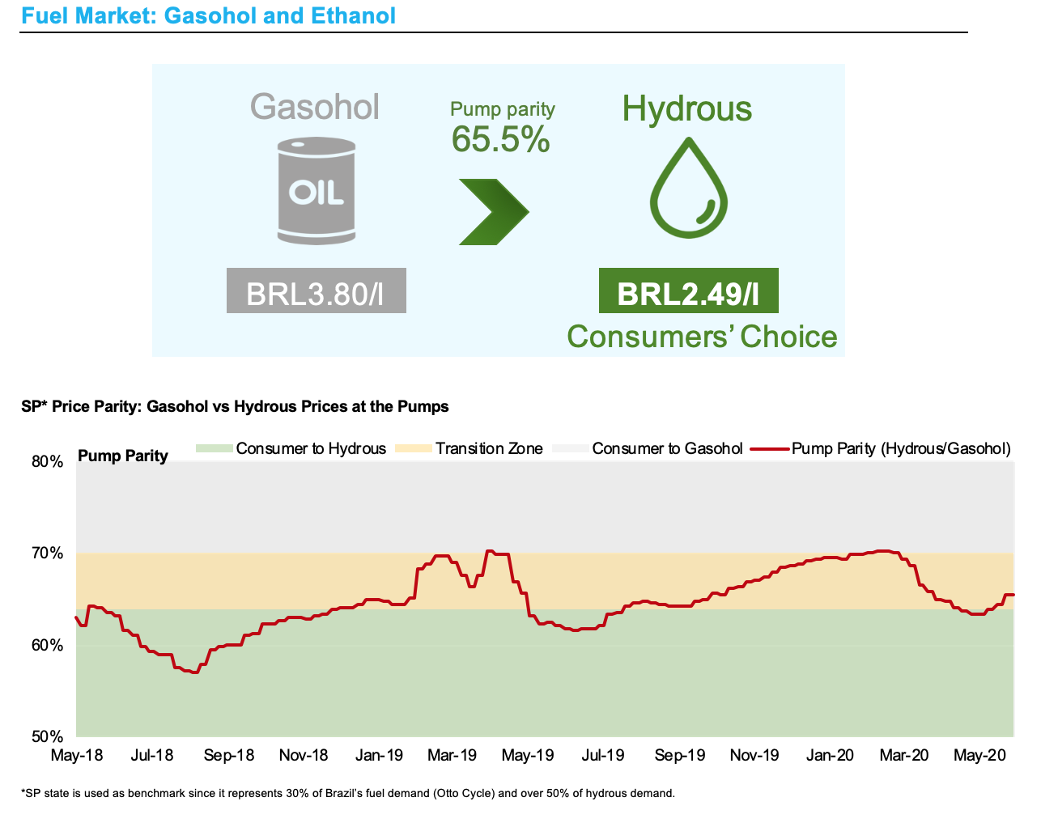The image size is (1041, 827).
Task: Click the Gasohol heading text
Action: [x=315, y=107]
